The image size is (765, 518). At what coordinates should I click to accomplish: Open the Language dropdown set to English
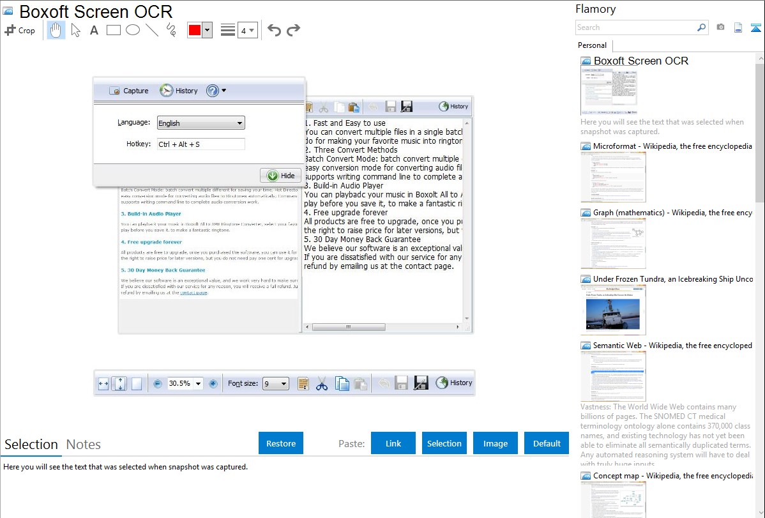(x=201, y=123)
